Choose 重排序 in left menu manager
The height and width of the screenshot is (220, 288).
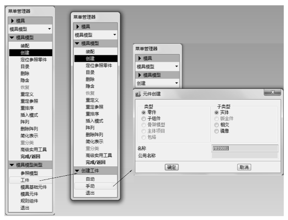27,108
